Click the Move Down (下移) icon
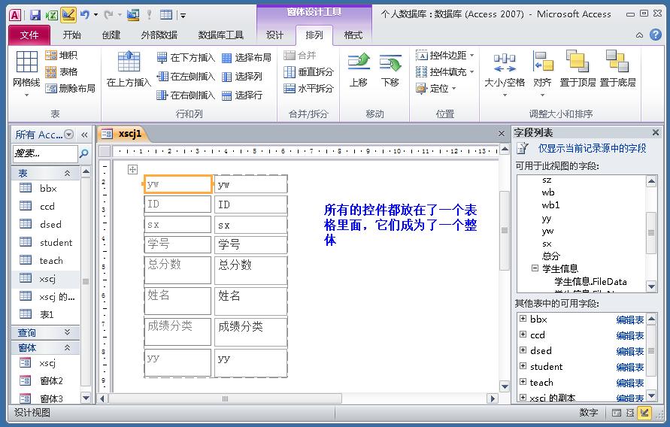670x427 pixels. pyautogui.click(x=390, y=63)
